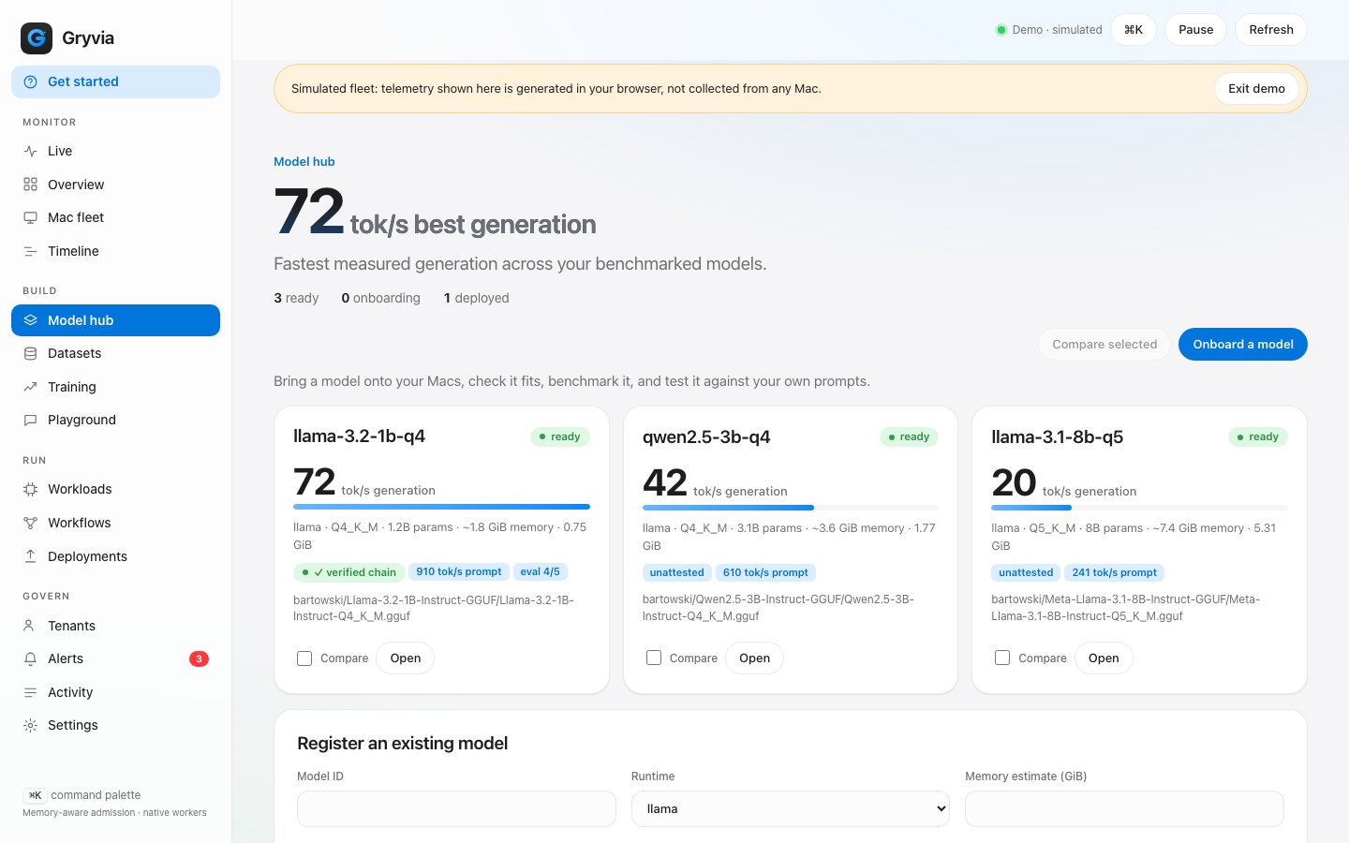
Task: Click the Live pulse icon
Action: click(x=30, y=151)
